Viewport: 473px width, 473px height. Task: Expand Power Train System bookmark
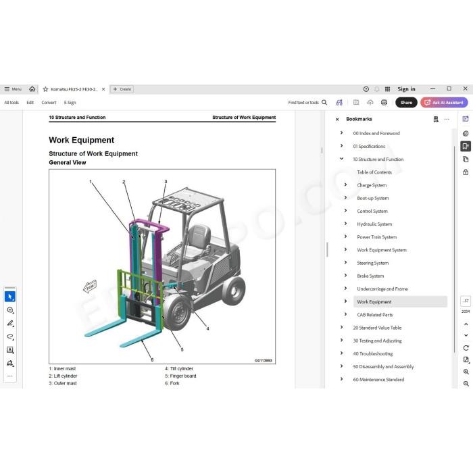point(346,236)
